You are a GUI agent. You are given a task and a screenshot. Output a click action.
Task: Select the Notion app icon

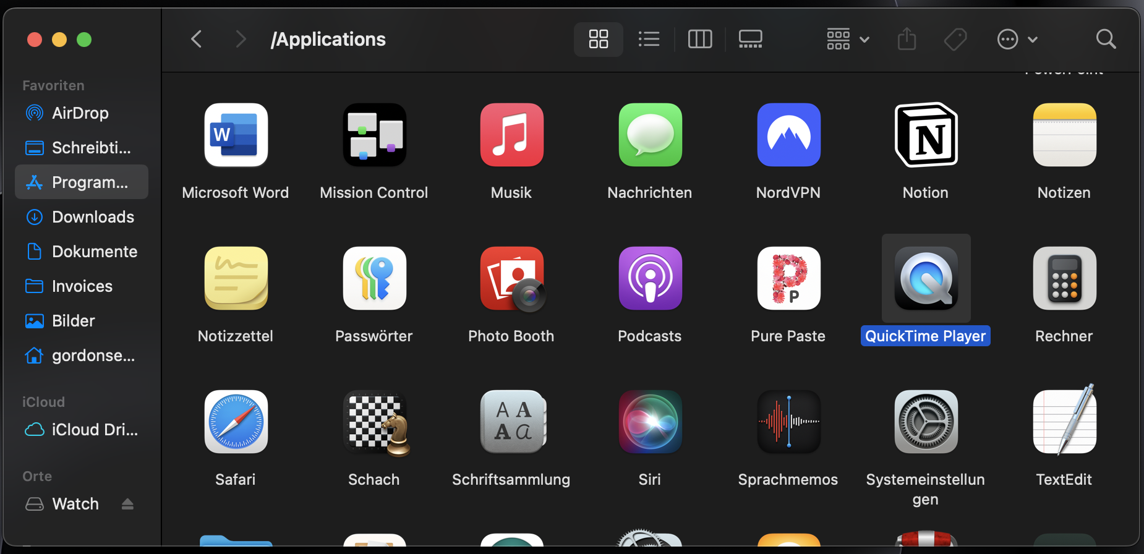926,135
